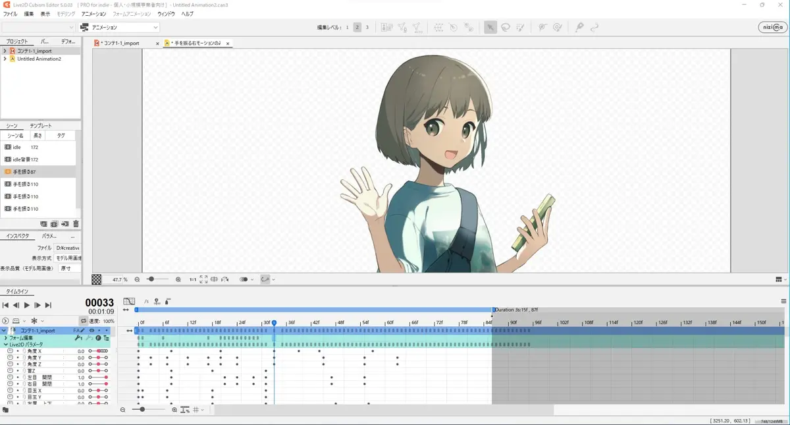The image size is (790, 425).
Task: Open the アニメーション menu
Action: [93, 14]
